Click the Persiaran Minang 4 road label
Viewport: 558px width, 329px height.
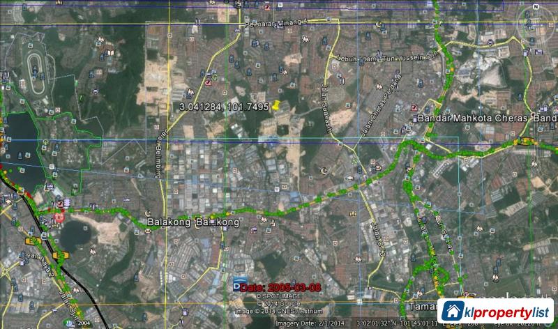(276, 24)
